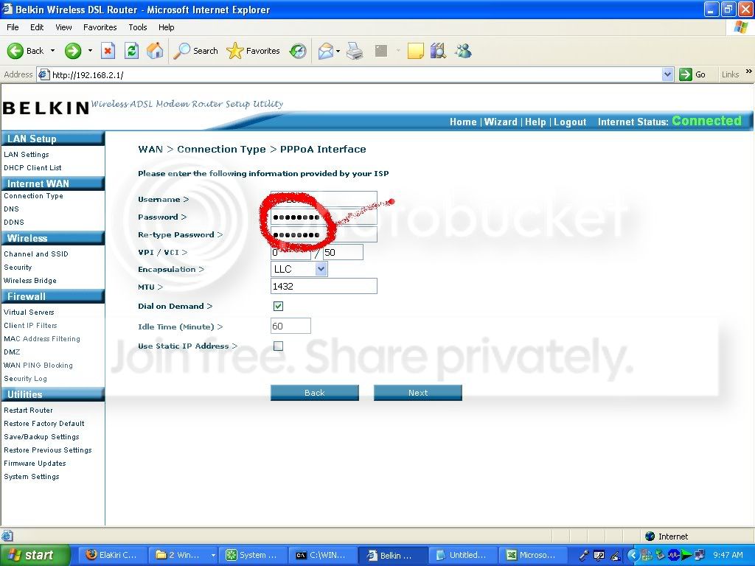This screenshot has height=566, width=755.
Task: Open the Help menu
Action: coord(166,27)
